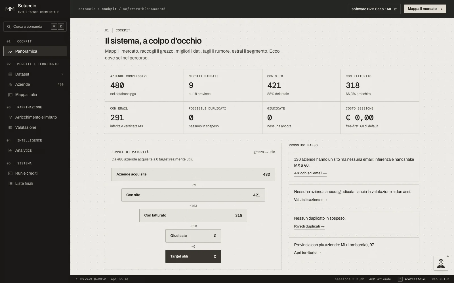Open Panoramica gauge icon in sidebar
This screenshot has width=454, height=283.
tap(10, 52)
